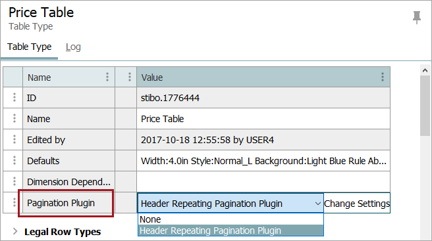Click the row handle dots beside Edited by
Screen dimensions: 432x241
click(x=14, y=139)
